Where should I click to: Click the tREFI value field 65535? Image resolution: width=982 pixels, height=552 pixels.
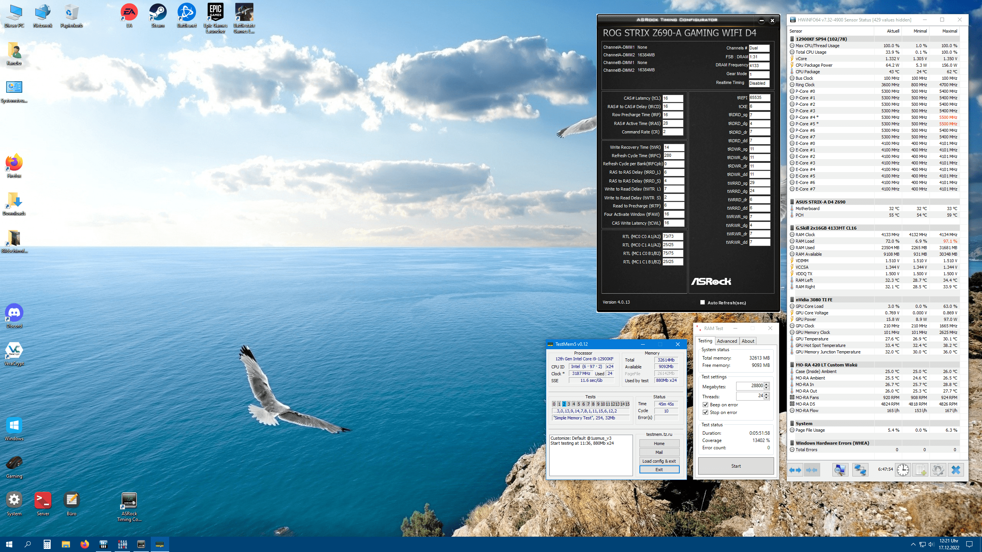pos(760,98)
